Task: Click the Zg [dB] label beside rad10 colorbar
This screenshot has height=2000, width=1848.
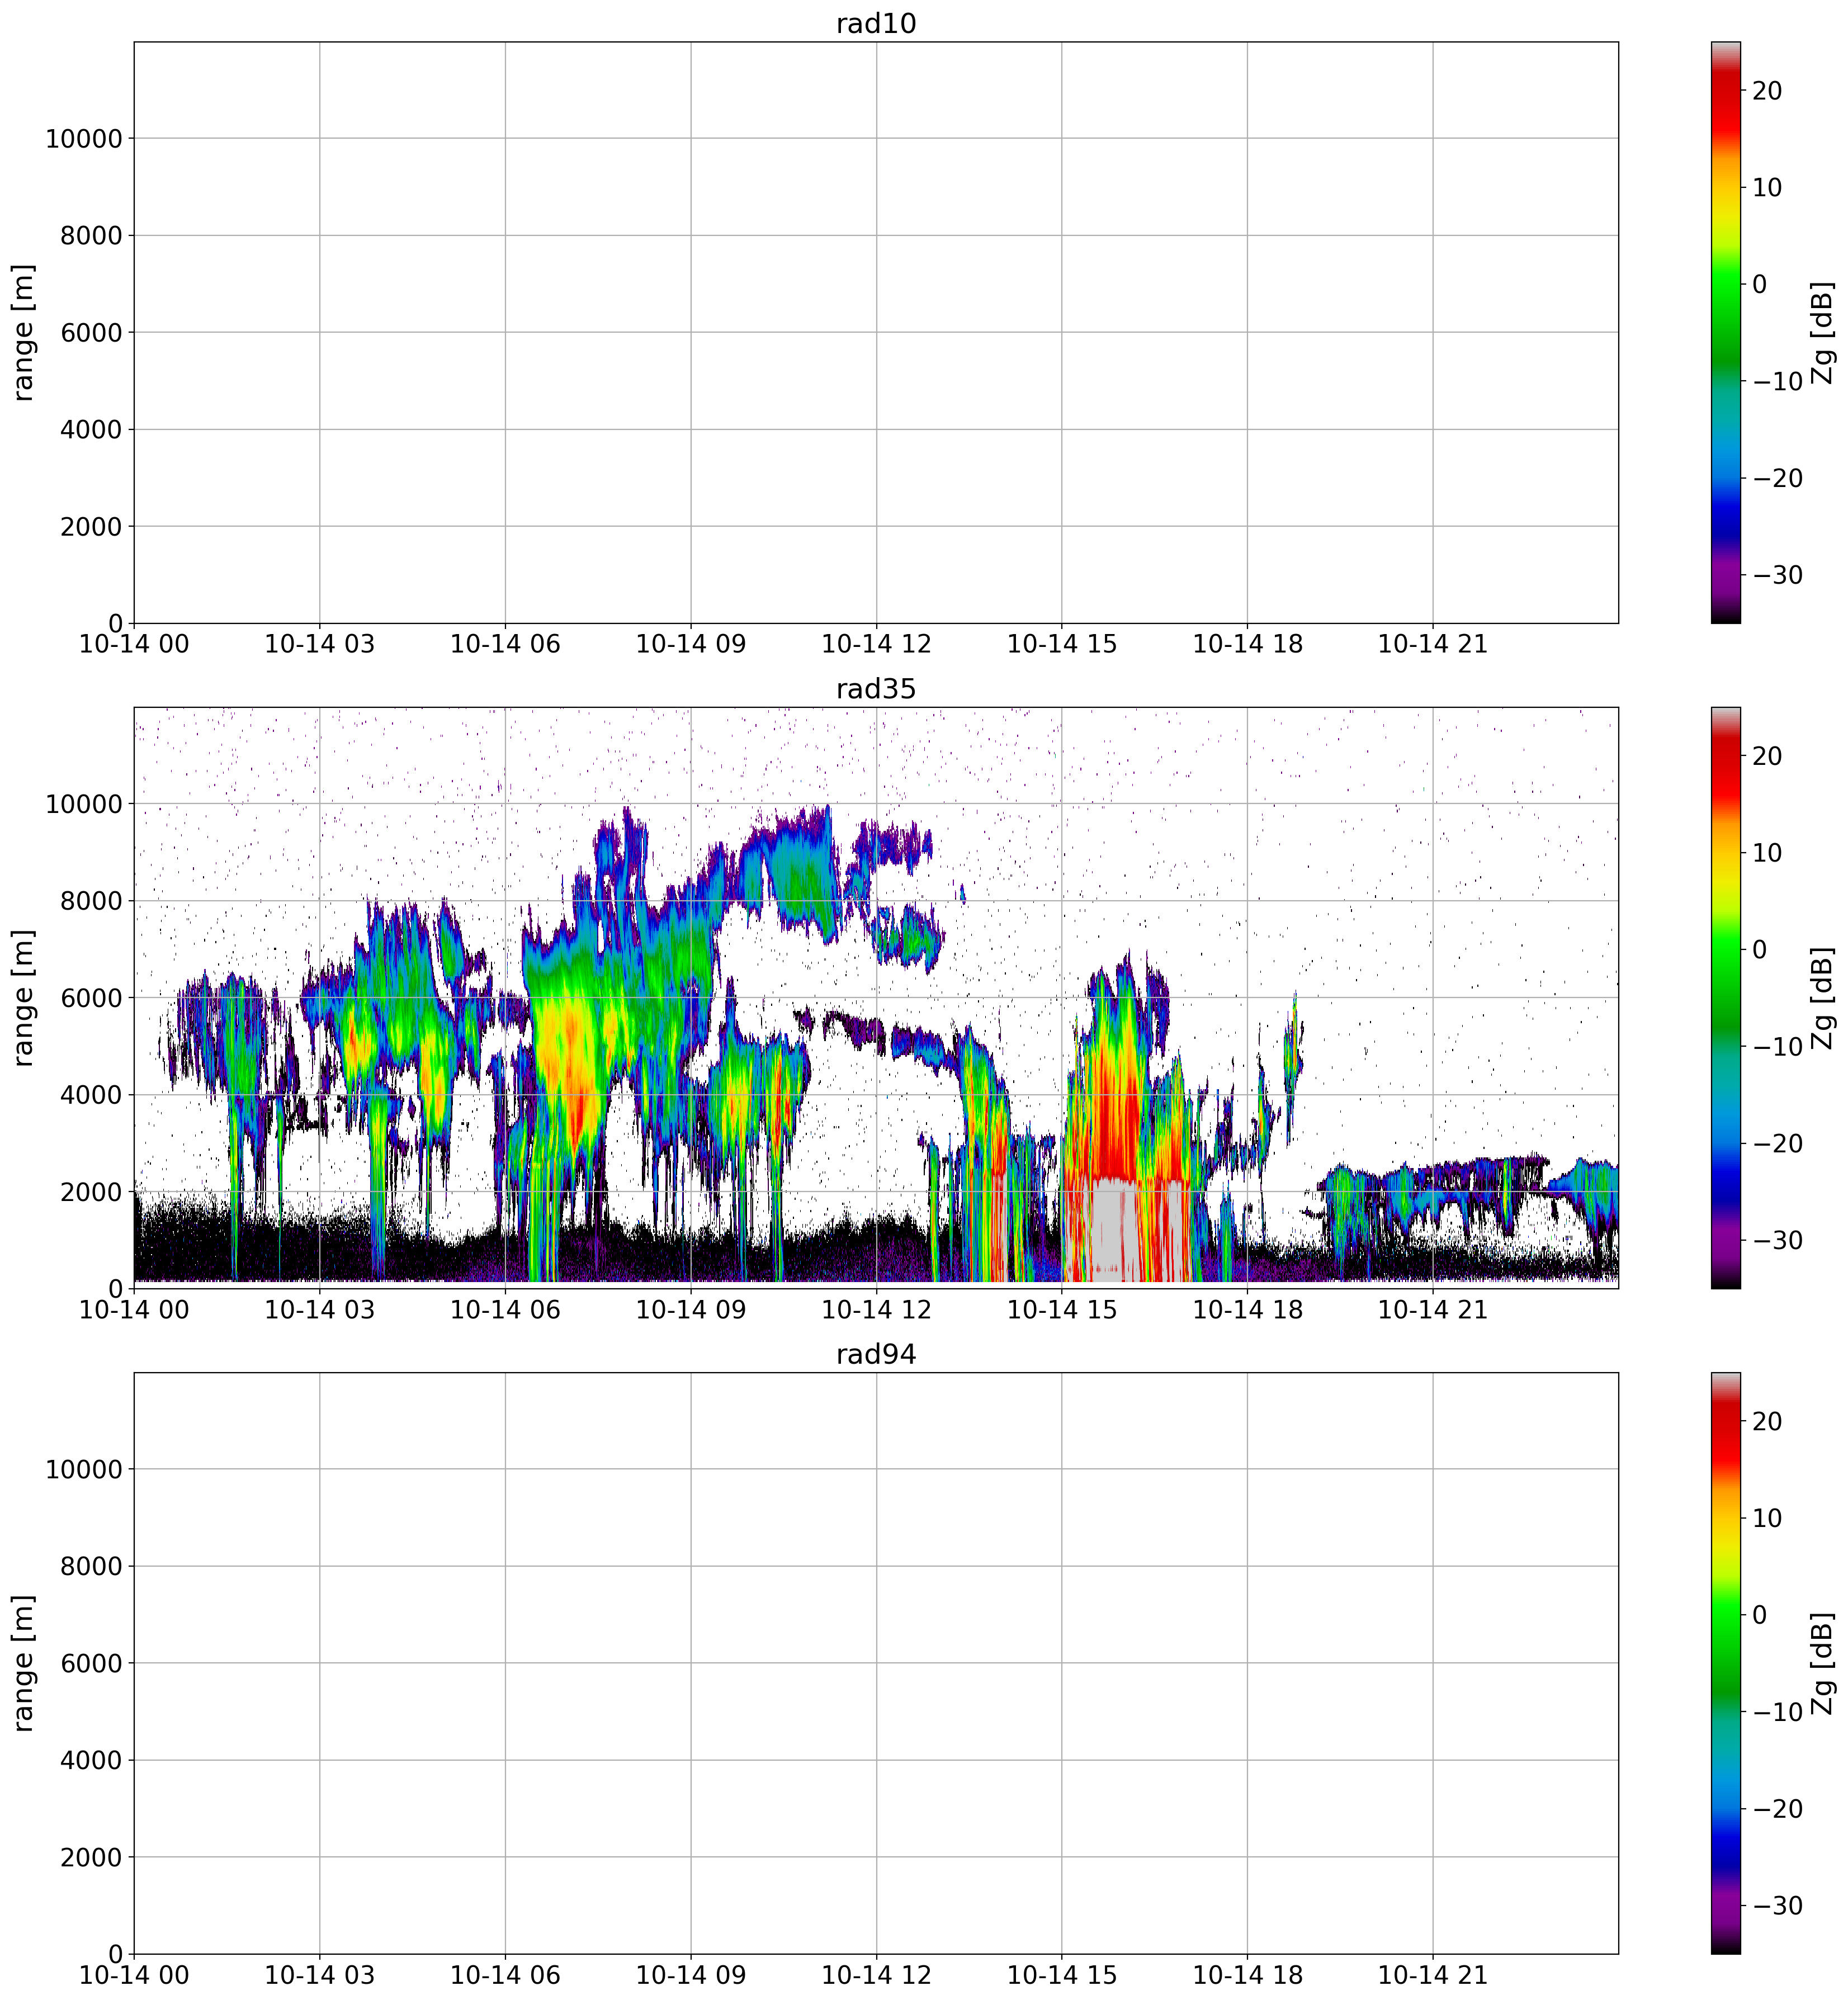Action: pos(1822,333)
